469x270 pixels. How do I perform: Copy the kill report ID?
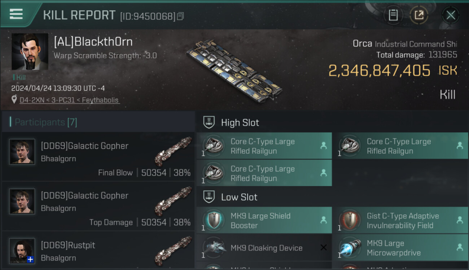[x=180, y=16]
